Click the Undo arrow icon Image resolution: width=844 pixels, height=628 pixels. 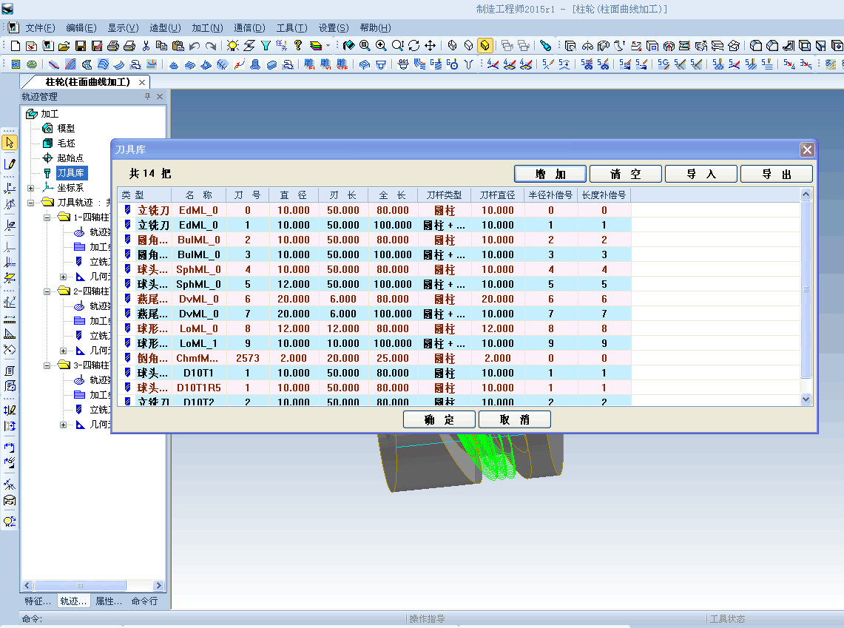[195, 46]
